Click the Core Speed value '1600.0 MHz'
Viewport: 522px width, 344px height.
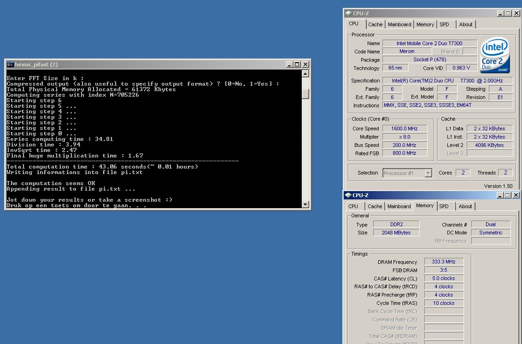(405, 128)
